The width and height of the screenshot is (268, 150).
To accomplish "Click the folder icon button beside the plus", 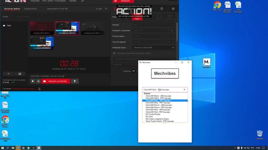I will point(20,74).
